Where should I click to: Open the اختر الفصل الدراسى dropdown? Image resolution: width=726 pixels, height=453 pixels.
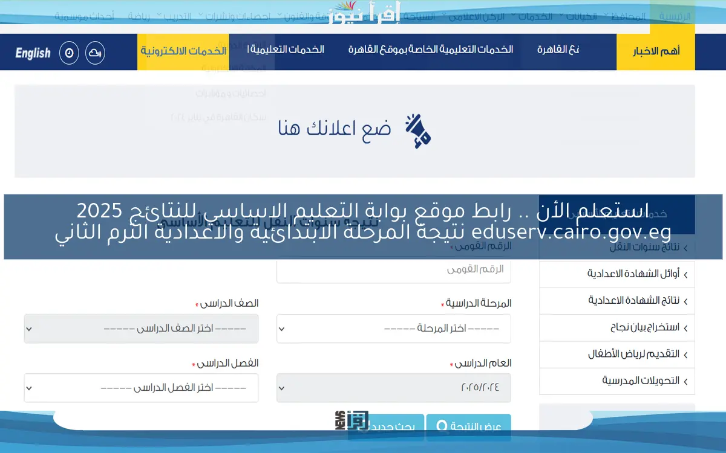(141, 388)
